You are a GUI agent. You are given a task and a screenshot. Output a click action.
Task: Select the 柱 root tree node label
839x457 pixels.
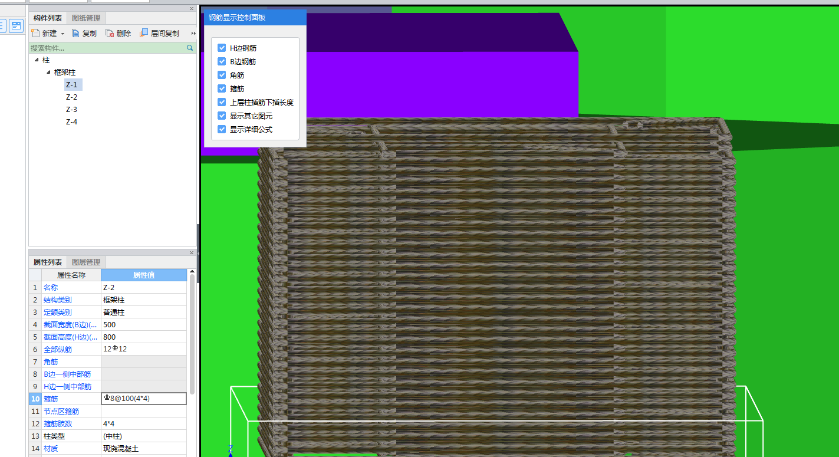(46, 60)
